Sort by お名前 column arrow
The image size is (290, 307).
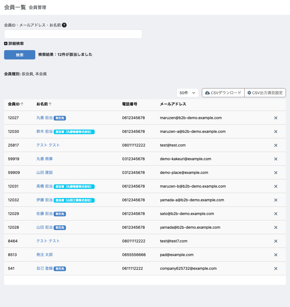(50, 104)
